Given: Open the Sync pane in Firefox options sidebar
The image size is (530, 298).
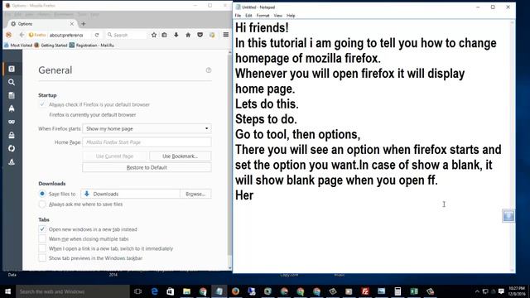Looking at the screenshot, I should tap(12, 148).
